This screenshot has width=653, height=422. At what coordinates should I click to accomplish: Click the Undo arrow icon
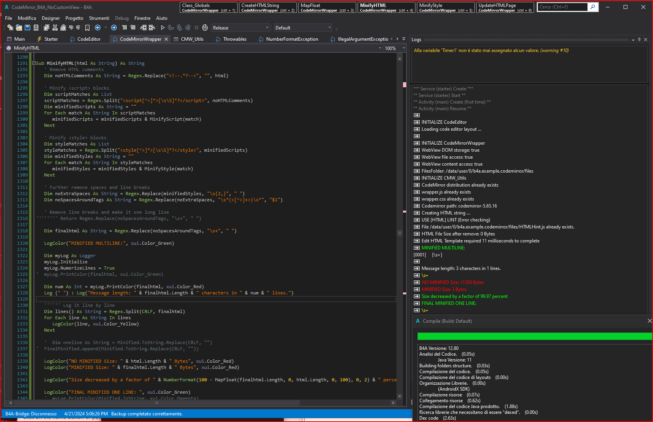tap(71, 28)
